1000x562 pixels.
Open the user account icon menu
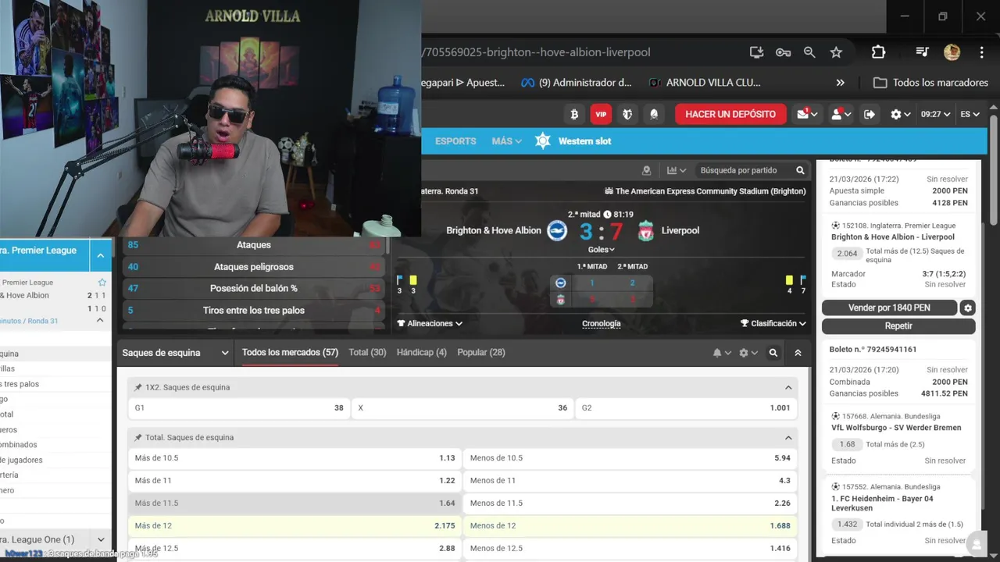pos(841,114)
